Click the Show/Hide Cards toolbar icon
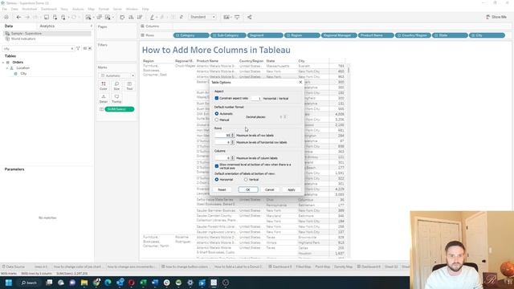The width and height of the screenshot is (514, 289). point(226,17)
